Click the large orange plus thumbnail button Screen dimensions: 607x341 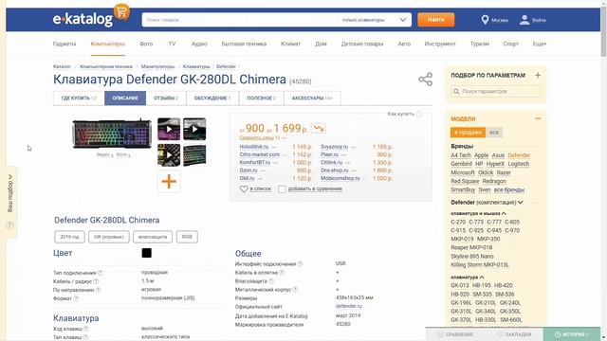pos(169,181)
